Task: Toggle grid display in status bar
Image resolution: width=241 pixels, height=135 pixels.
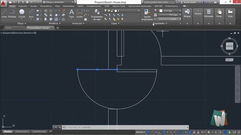Action: (148, 132)
